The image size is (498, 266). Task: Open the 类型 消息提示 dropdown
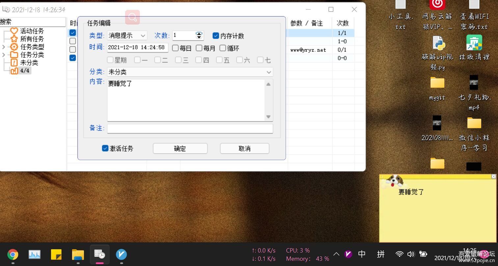coord(127,36)
